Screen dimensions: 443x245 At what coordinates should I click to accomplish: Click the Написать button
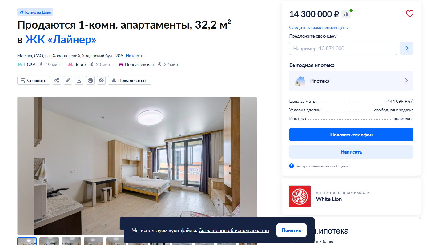click(x=351, y=152)
